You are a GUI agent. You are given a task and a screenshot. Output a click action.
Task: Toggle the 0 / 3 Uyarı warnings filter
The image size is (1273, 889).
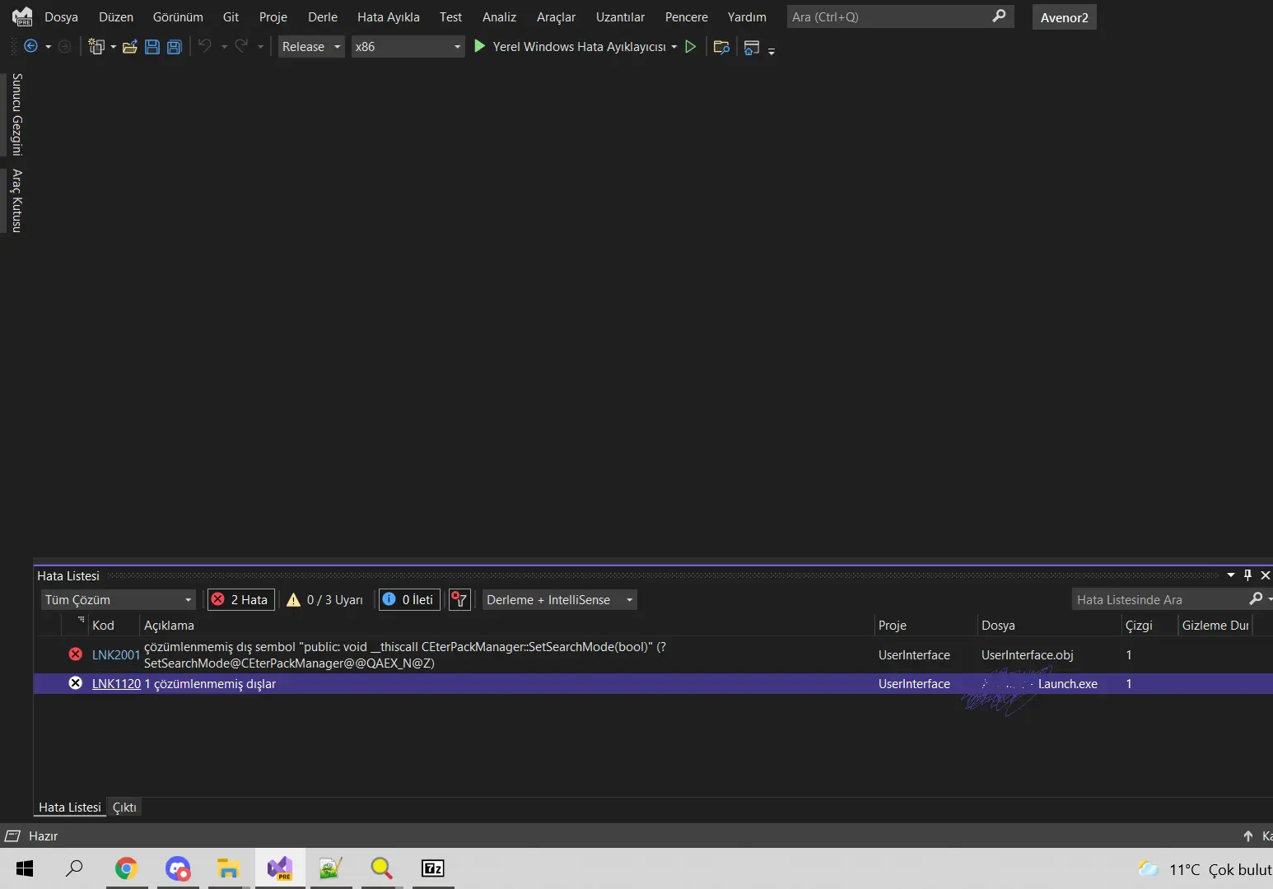325,600
